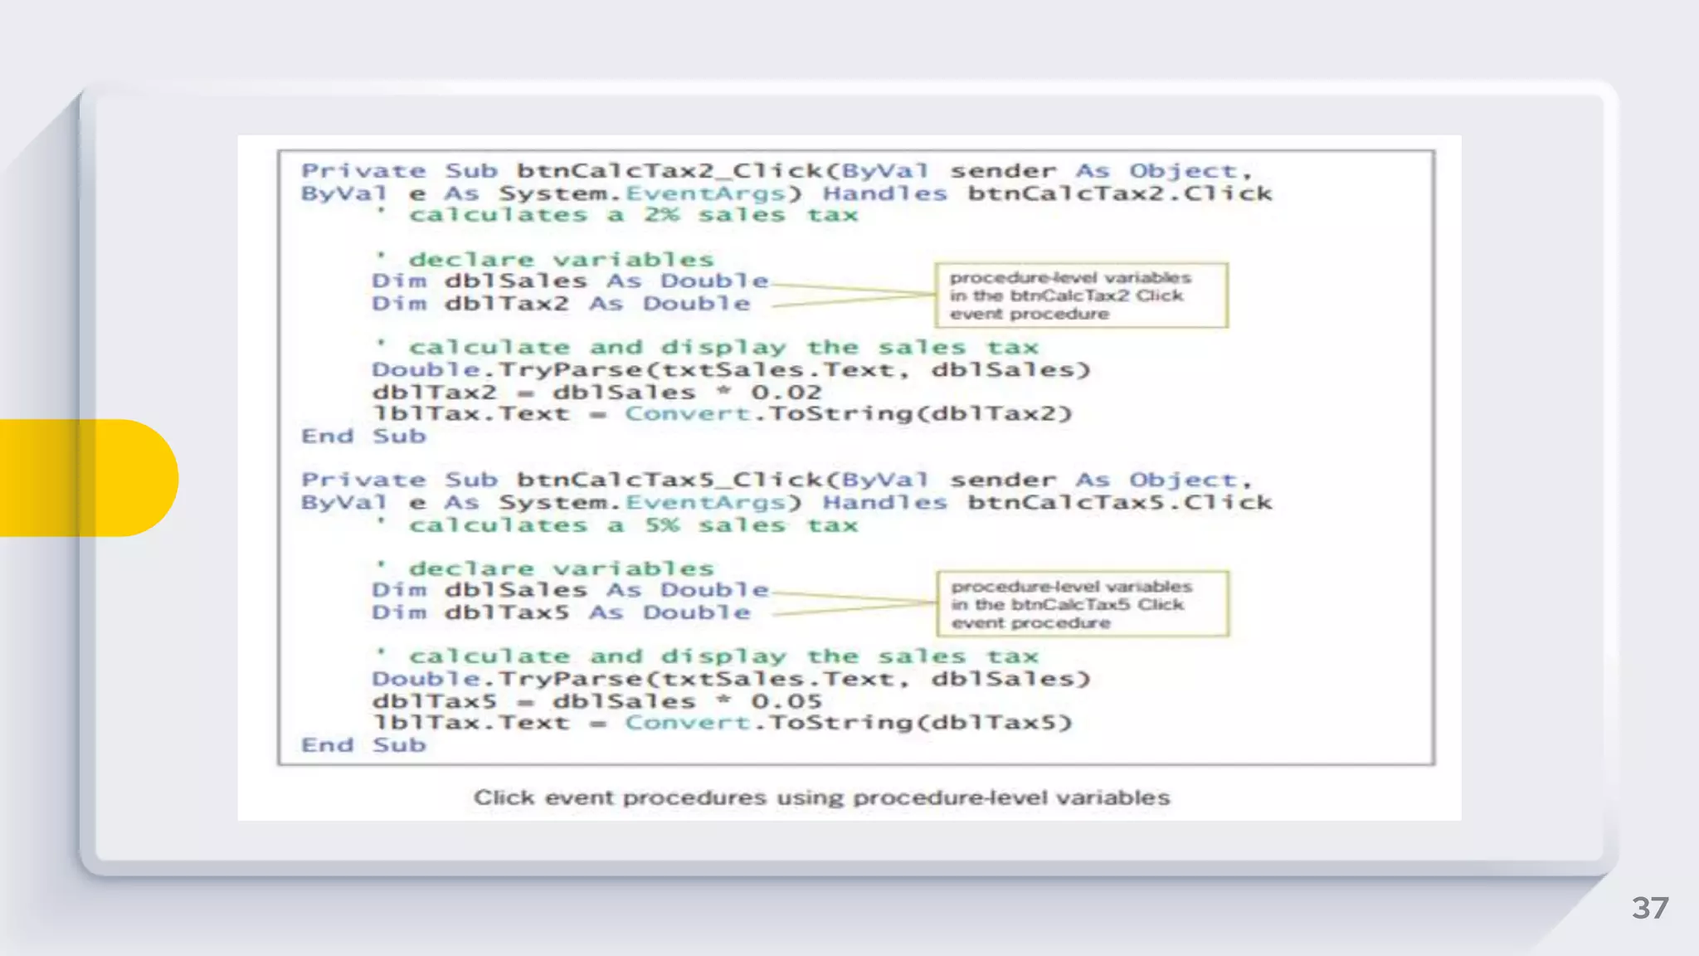The image size is (1699, 956).
Task: Click the first Private Sub btnCalcTax2_Click line
Action: click(776, 171)
